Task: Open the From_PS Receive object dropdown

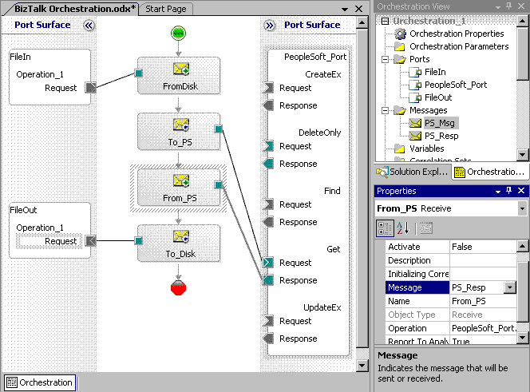Action: click(x=522, y=208)
